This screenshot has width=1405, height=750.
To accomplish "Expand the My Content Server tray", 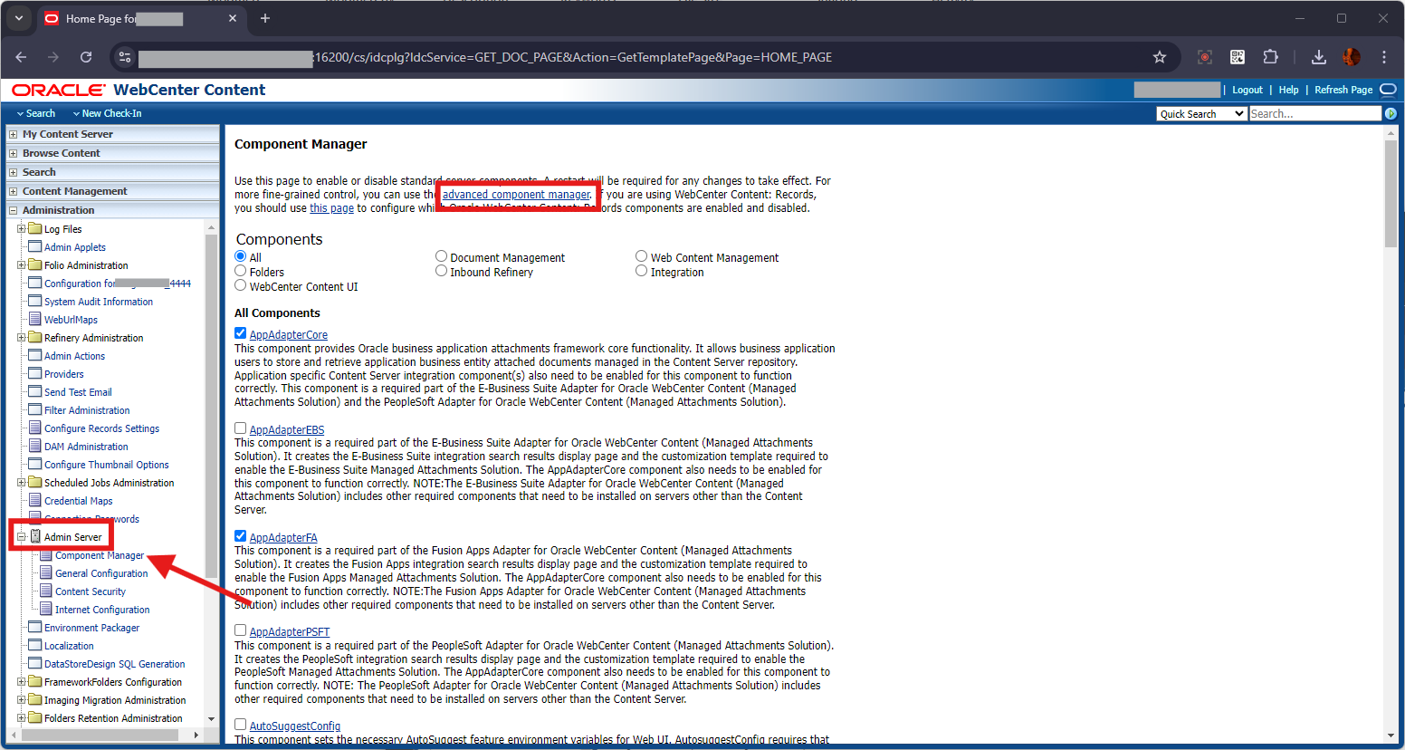I will coord(13,134).
